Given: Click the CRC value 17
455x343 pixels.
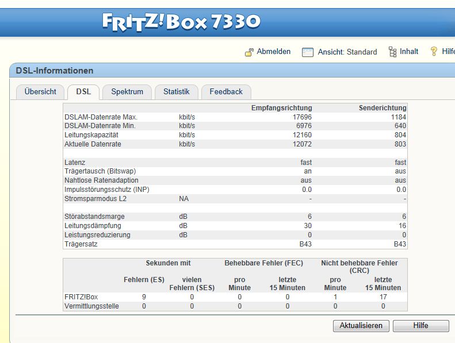Looking at the screenshot, I should [x=383, y=297].
